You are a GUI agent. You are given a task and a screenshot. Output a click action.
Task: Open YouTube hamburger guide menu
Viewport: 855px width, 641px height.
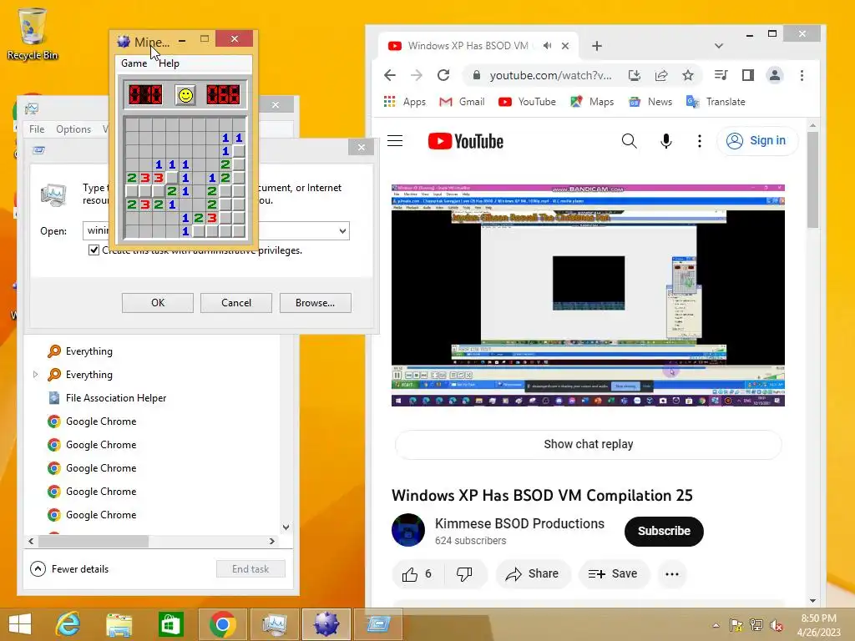coord(395,141)
